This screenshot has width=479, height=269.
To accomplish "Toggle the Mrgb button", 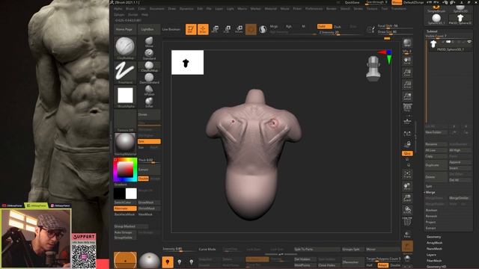I will (274, 27).
